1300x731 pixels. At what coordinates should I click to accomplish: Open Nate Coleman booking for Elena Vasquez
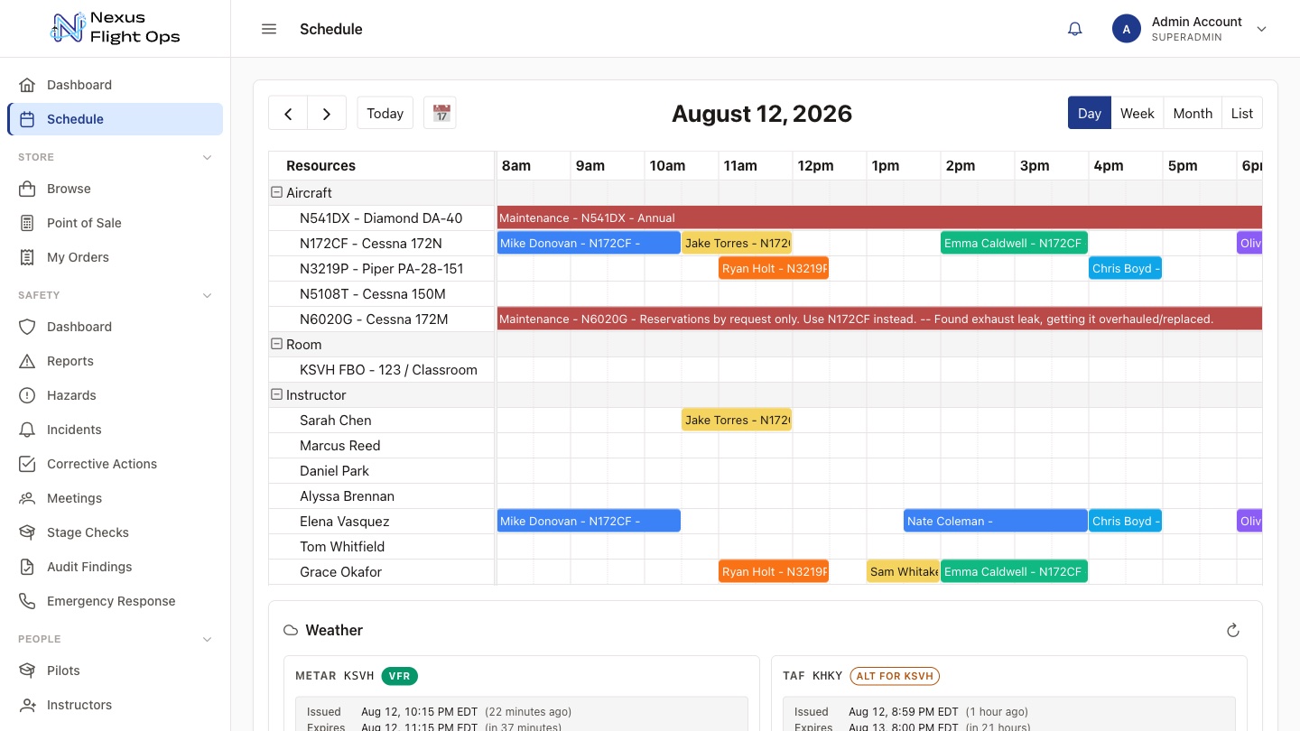pyautogui.click(x=996, y=521)
